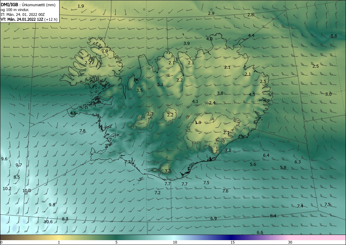This screenshot has height=245, width=346.
Task: Click the 2.9 value at the top of the map
Action: coord(211,13)
